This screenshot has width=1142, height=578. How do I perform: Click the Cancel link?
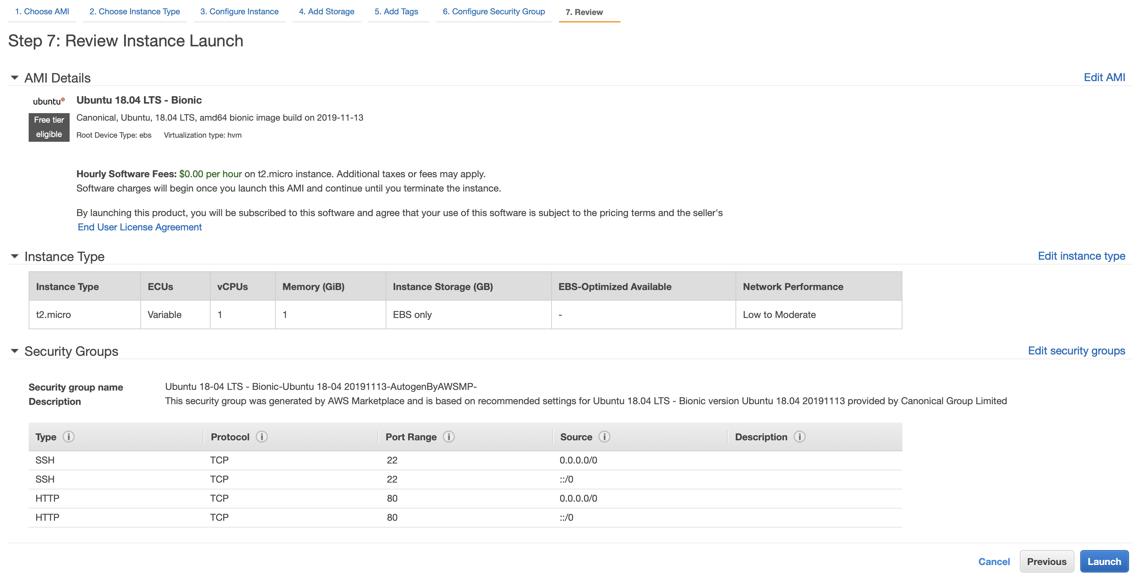994,561
